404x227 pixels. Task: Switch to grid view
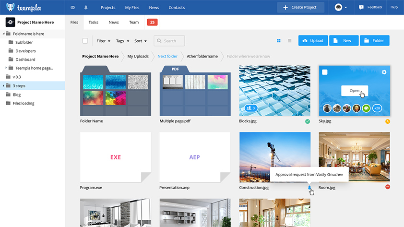(279, 41)
